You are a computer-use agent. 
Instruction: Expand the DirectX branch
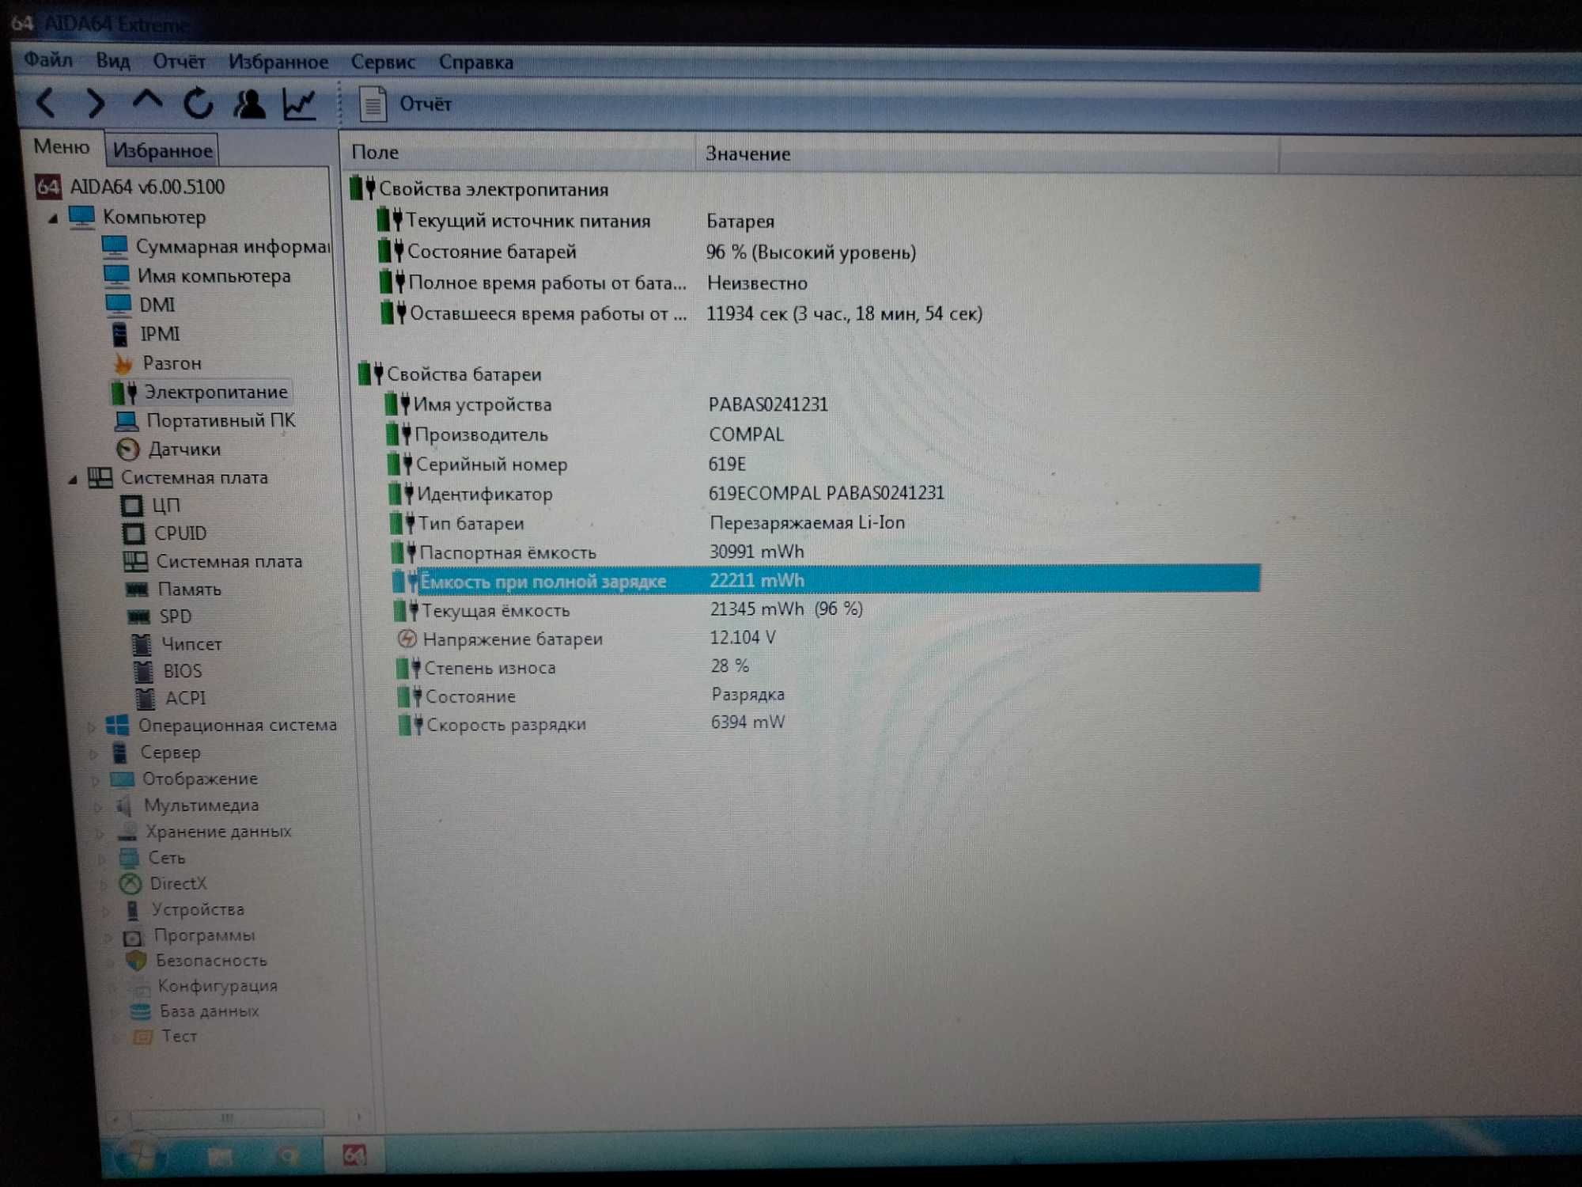coord(104,885)
